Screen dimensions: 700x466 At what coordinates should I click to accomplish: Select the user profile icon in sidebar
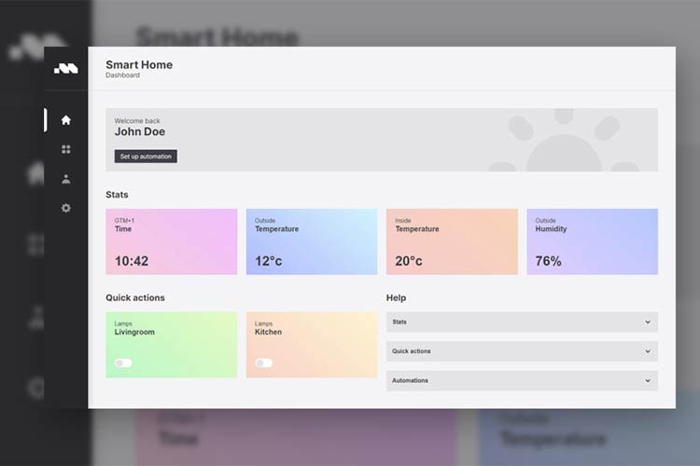coord(65,179)
